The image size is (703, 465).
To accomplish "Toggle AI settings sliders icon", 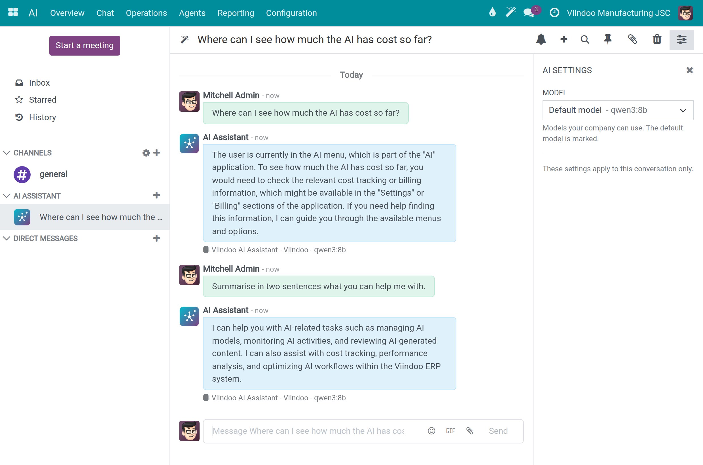I will (681, 40).
